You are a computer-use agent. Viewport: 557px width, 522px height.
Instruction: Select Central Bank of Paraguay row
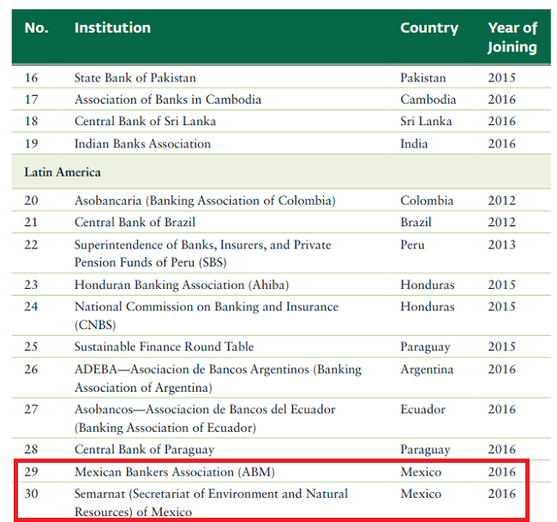point(144,449)
